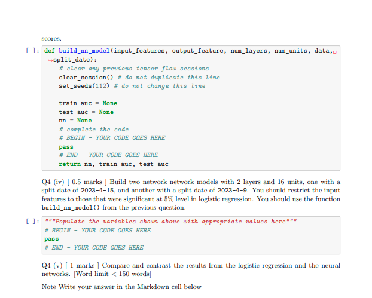Click the '# complete the code' comment
Screen dimensions: 372x298
click(94, 130)
